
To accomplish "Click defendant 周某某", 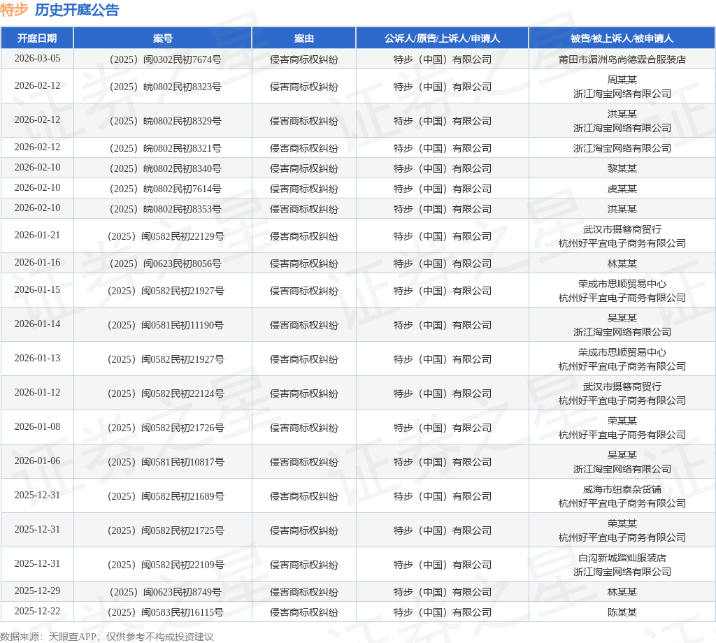I will pos(622,80).
